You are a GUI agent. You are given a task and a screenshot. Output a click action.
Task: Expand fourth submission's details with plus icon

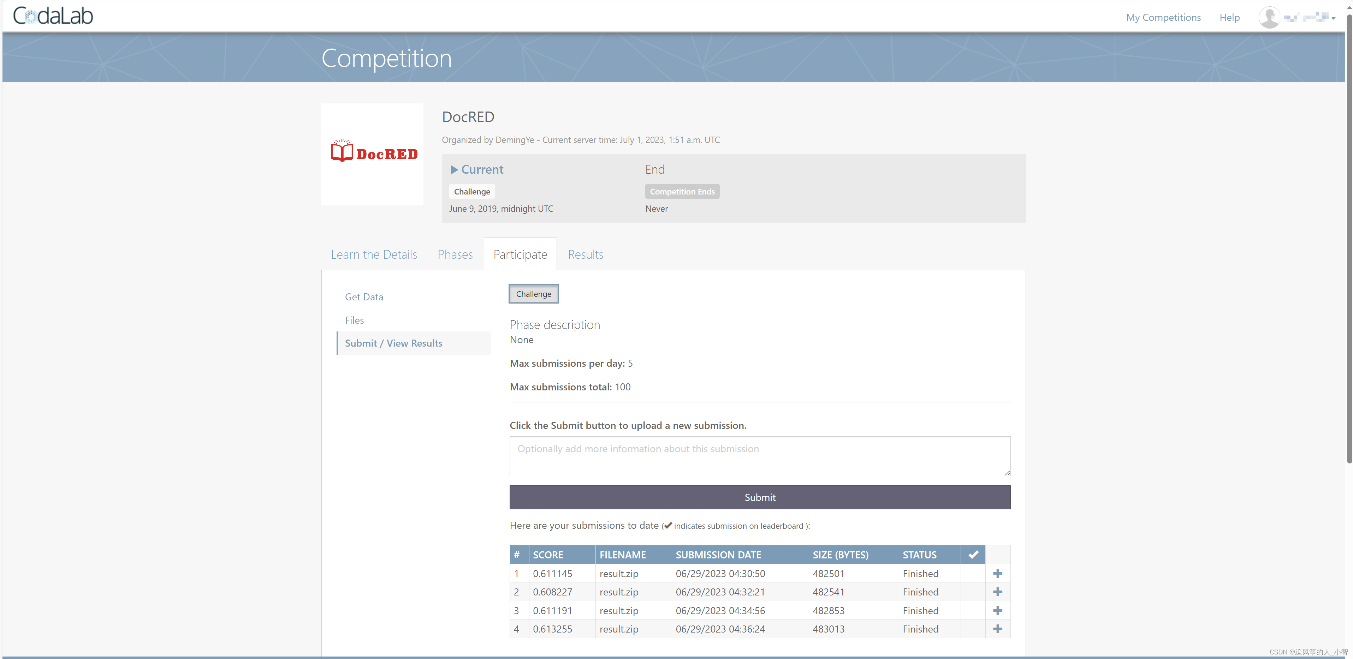(998, 629)
